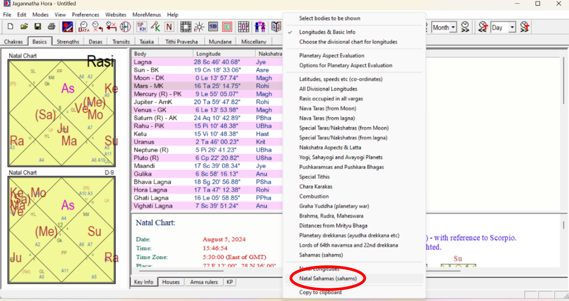Open the KP bottom tab
The width and height of the screenshot is (569, 301).
point(230,282)
